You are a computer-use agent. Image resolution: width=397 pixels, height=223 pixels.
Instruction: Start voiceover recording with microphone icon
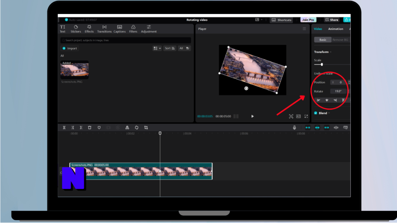point(294,128)
